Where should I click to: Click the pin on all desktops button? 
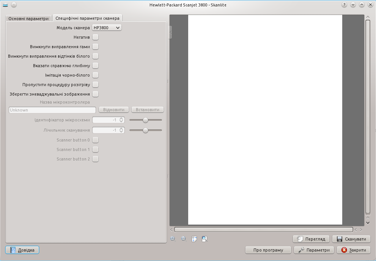pyautogui.click(x=14, y=5)
